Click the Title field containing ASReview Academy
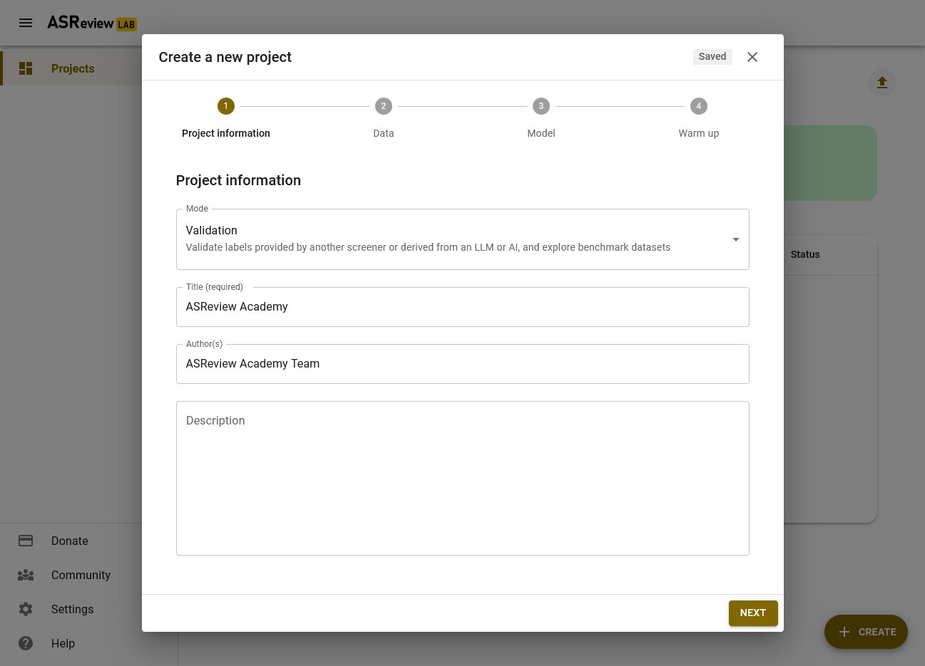 point(463,307)
